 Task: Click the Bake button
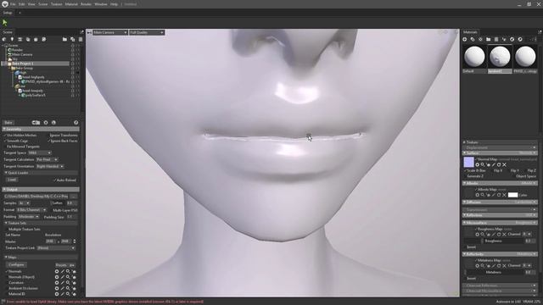(8, 122)
